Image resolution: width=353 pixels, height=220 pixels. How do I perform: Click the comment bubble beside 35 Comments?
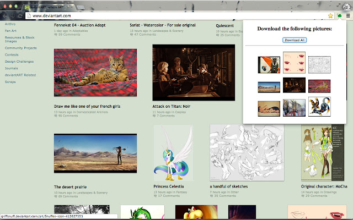(211, 196)
